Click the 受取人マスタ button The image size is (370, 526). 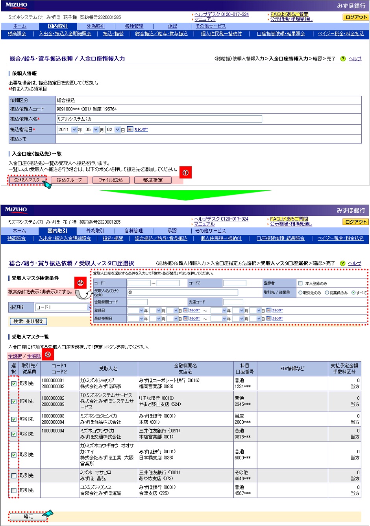pyautogui.click(x=27, y=180)
